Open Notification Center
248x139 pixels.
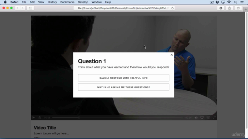[242, 2]
